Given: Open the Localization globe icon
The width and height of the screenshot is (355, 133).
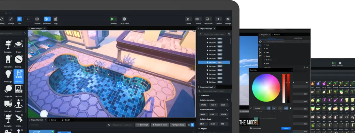Looking at the screenshot, I should coord(124,19).
